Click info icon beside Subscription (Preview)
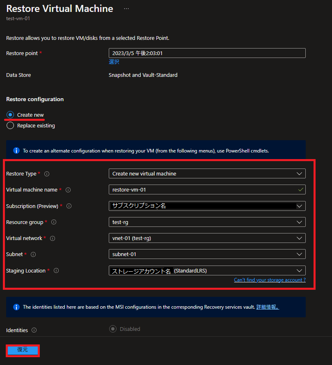 [x=69, y=206]
